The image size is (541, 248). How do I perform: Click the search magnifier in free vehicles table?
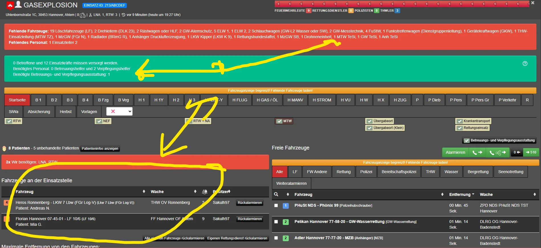click(276, 194)
